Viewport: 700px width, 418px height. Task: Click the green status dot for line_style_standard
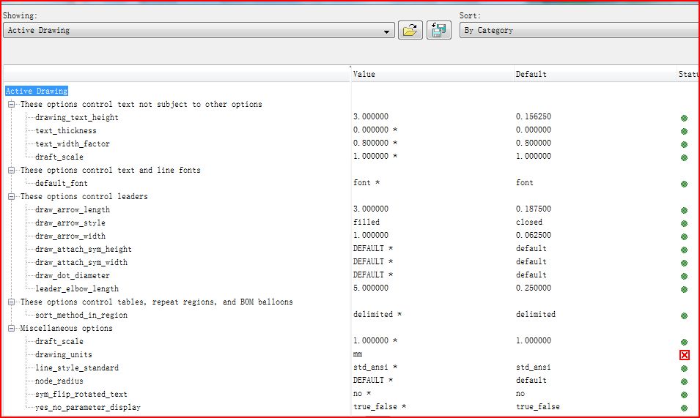685,368
